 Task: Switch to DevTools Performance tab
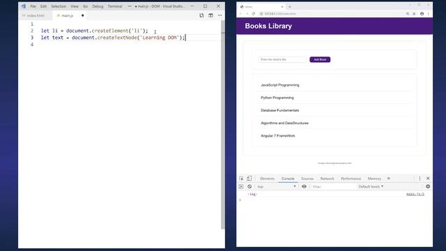pyautogui.click(x=351, y=178)
